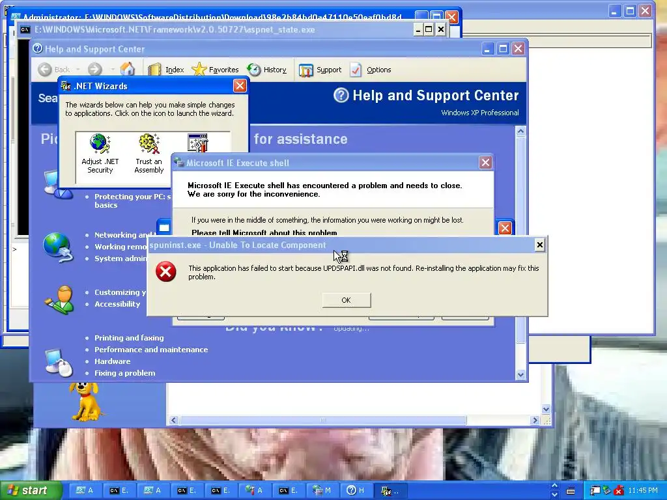
Task: Click left arrow on rear window horizontal scrollbar
Action: (173, 420)
